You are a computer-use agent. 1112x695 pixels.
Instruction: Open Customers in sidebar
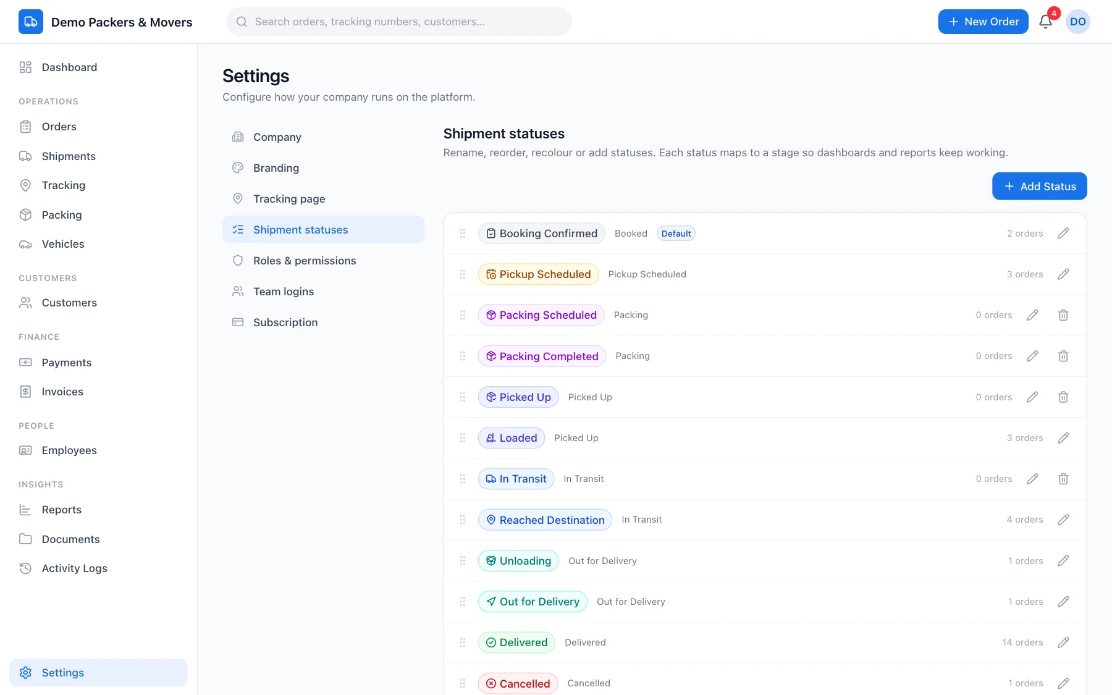click(98, 303)
